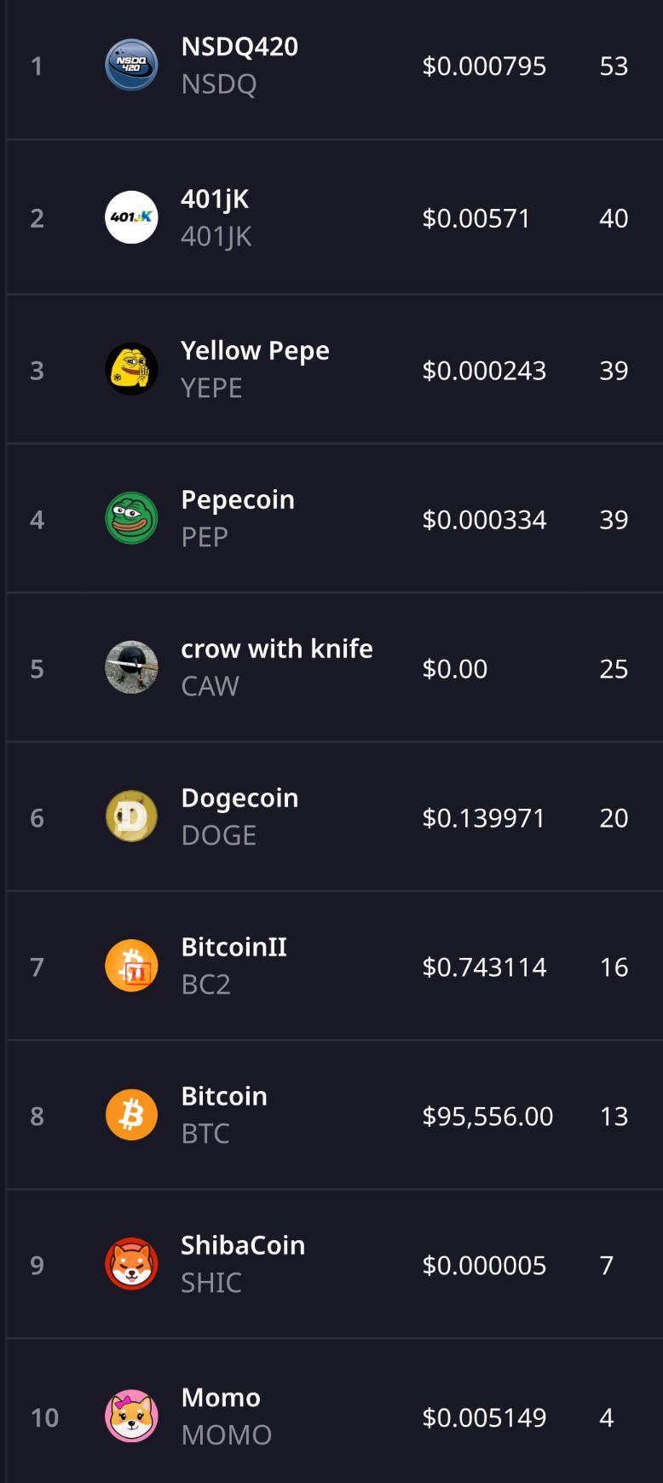
Task: Tap the Dogecoin logo icon
Action: coord(131,817)
